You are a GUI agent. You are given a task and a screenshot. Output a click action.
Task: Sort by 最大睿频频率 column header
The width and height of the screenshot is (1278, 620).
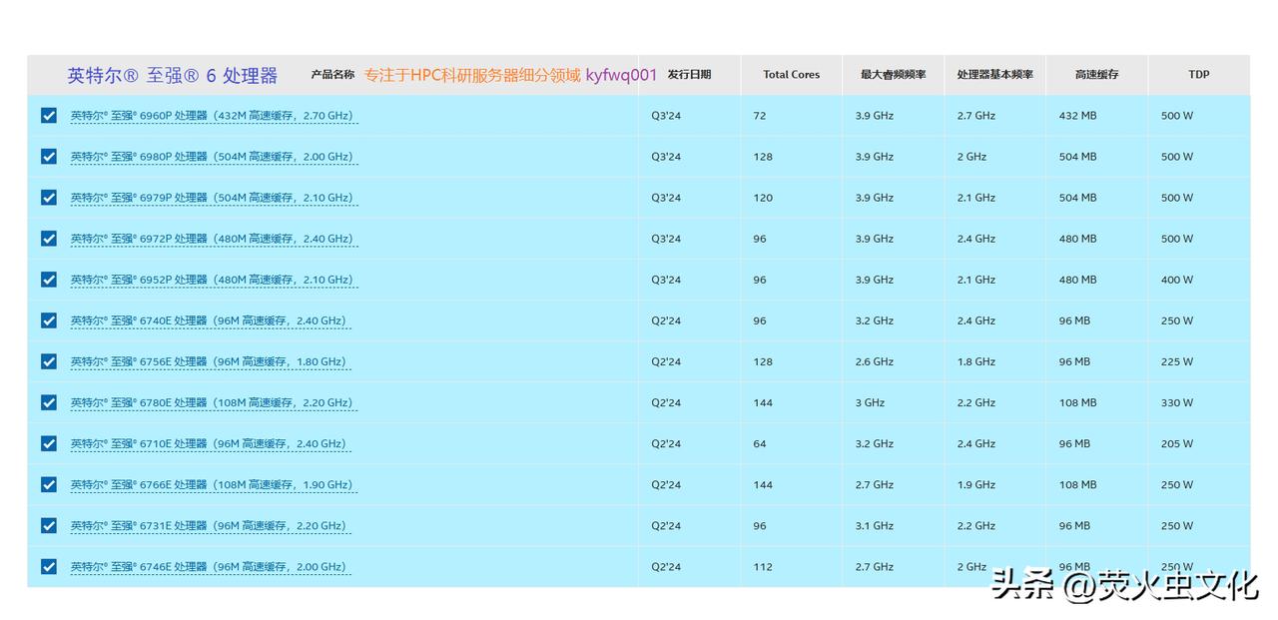[893, 75]
